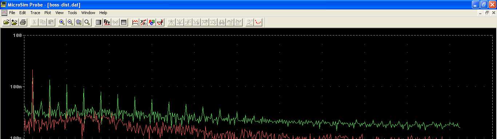Viewport: 497px width, 139px height.
Task: Restore the inner document window
Action: tap(487, 13)
